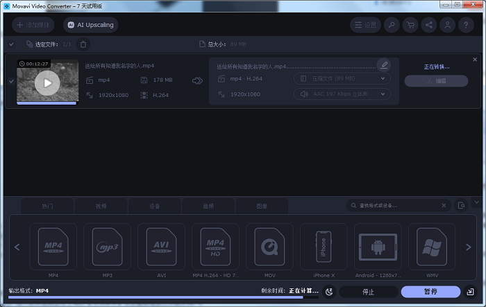
Task: Show more formats with right arrow
Action: 469,247
